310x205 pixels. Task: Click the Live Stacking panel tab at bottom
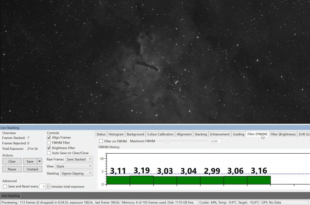pos(11,196)
